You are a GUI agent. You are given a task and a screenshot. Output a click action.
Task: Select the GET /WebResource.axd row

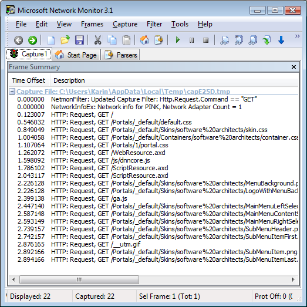coord(154,153)
